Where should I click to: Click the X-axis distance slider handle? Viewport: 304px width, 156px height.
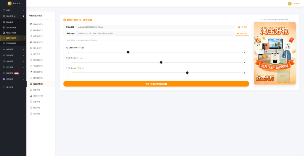(161, 62)
